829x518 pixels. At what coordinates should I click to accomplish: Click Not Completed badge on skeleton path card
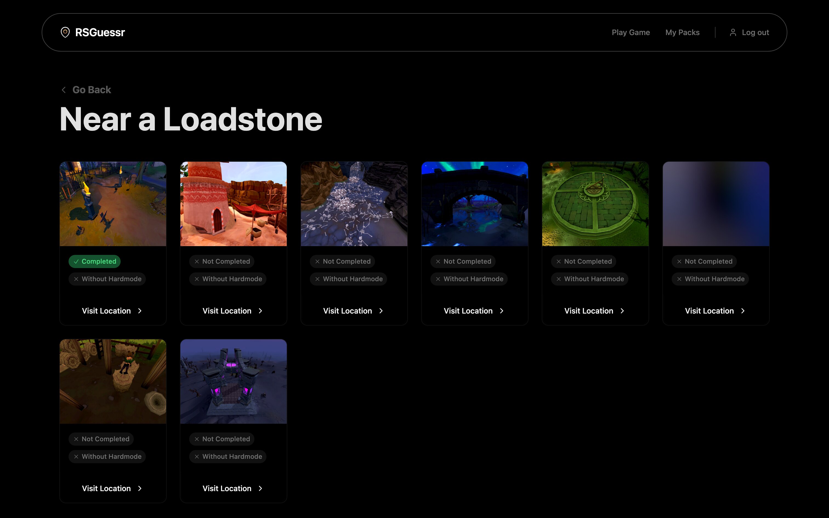pyautogui.click(x=342, y=261)
